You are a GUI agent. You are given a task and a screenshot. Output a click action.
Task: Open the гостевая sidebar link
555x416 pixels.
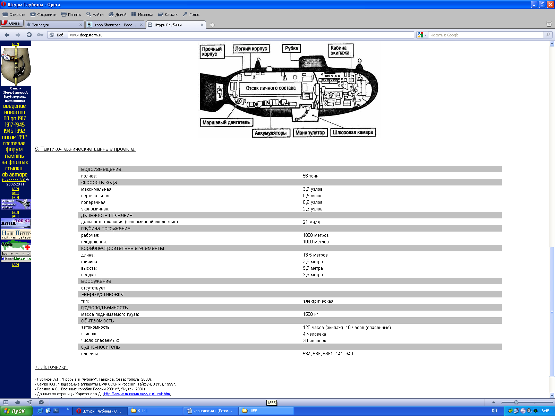(15, 144)
